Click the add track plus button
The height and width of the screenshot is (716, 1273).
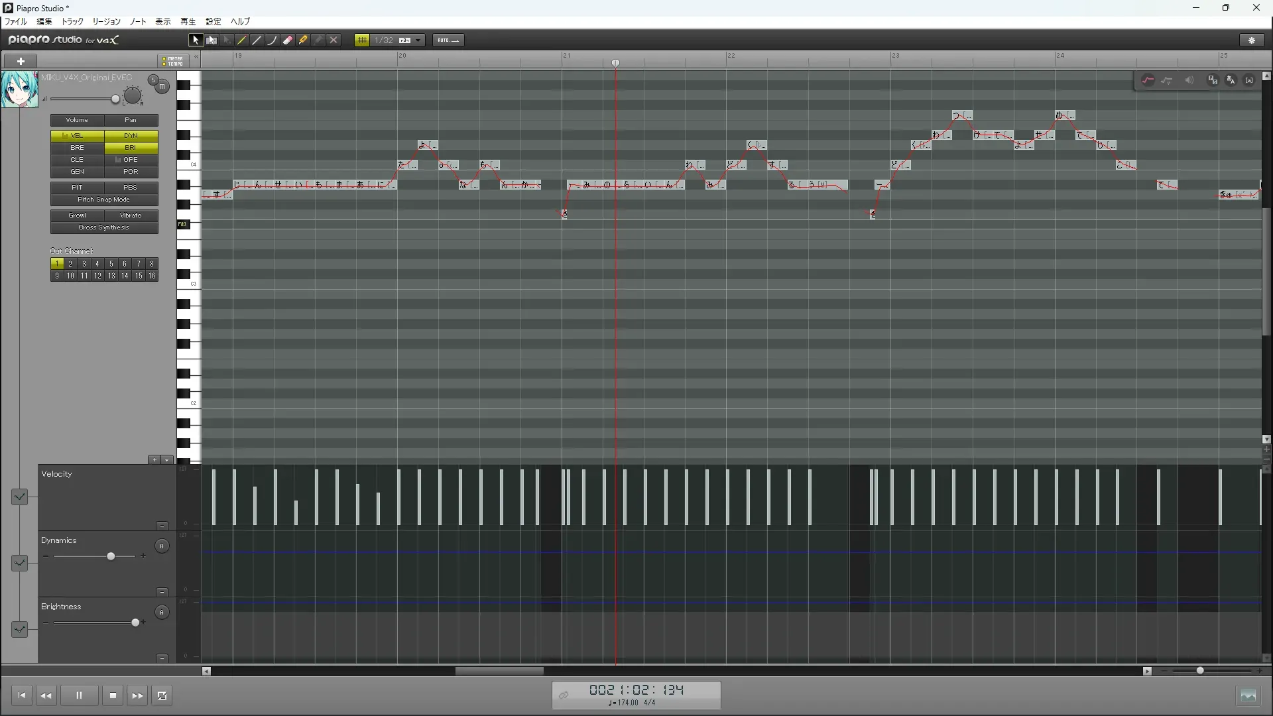tap(21, 61)
